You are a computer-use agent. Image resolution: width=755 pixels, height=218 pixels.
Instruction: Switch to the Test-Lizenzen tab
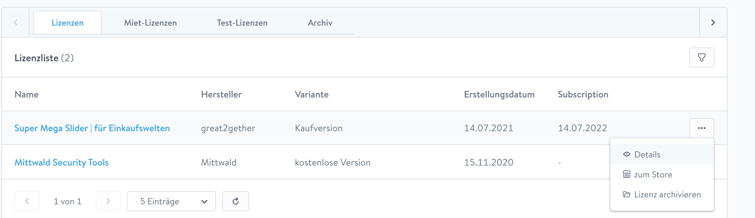point(242,23)
